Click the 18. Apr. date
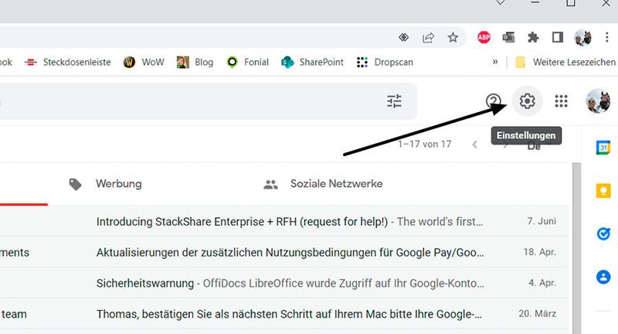This screenshot has width=618, height=334. 539,252
